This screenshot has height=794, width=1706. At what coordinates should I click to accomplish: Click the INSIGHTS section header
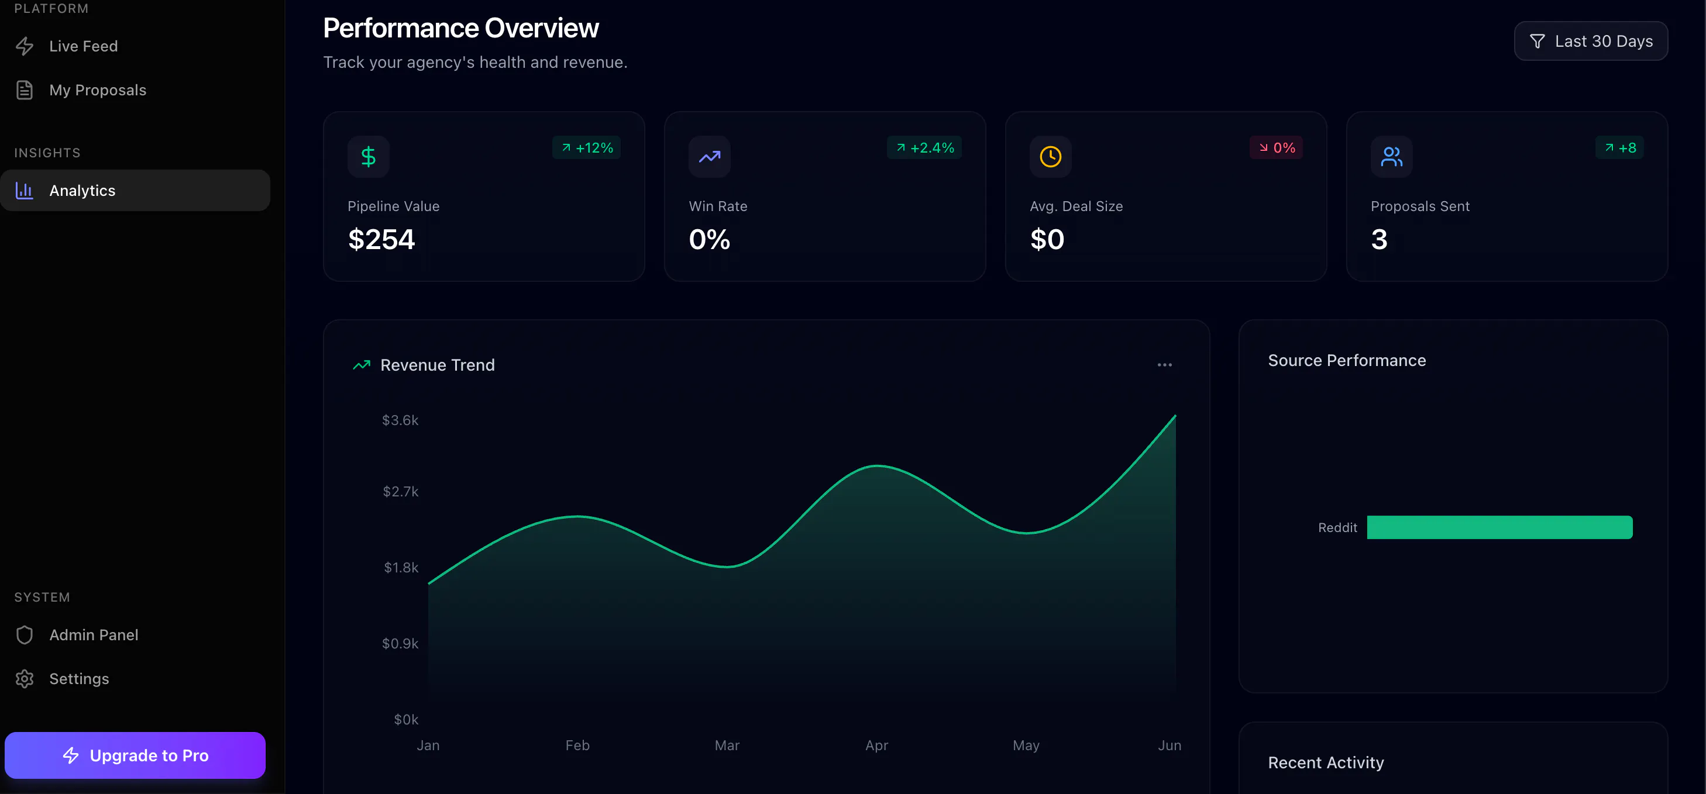(x=47, y=153)
